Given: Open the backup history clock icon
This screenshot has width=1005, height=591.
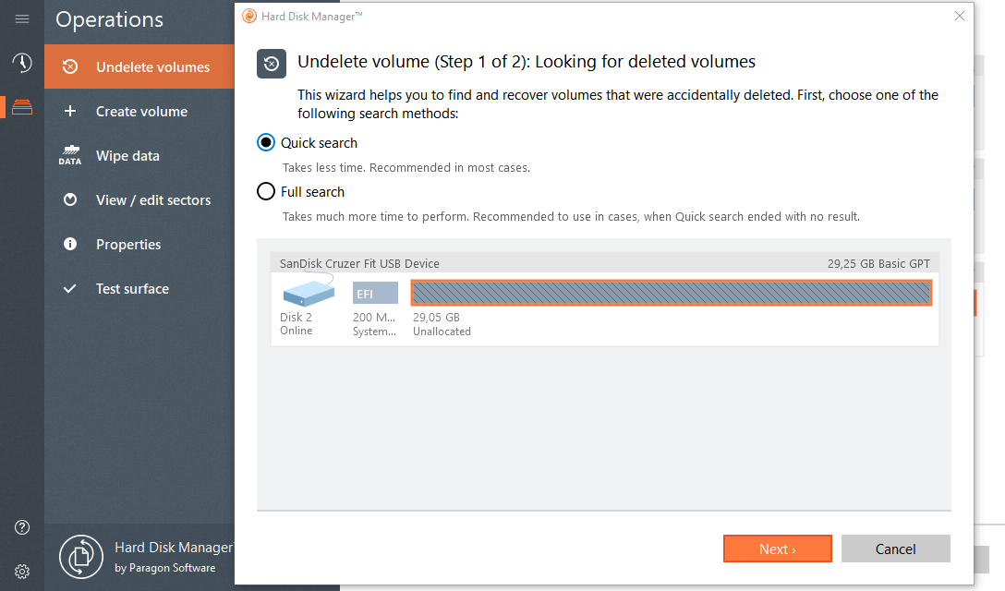Looking at the screenshot, I should [x=22, y=63].
